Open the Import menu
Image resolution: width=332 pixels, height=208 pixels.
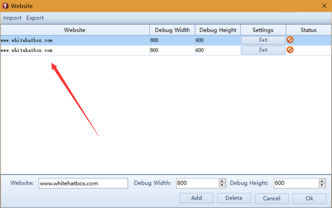pos(12,18)
